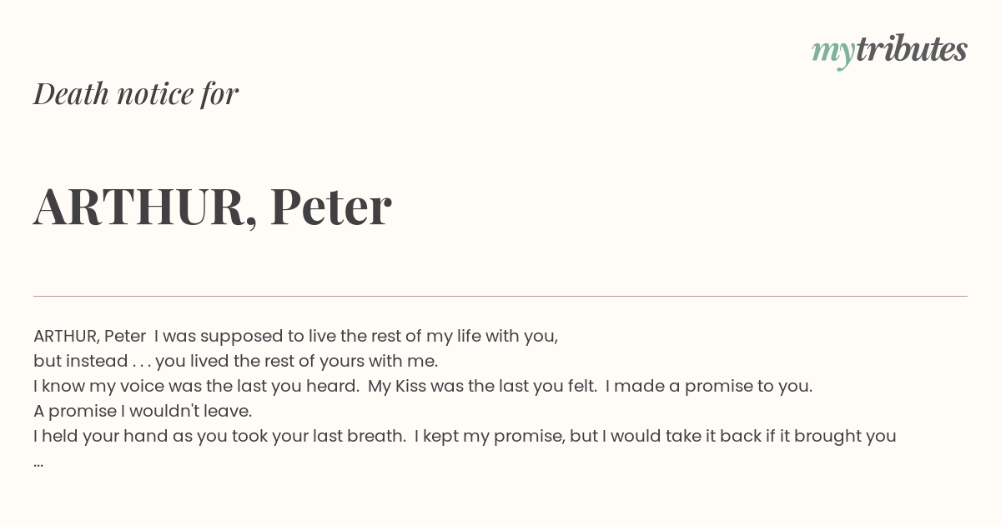
Task: Click the trailing ellipsis to read more
Action: (x=38, y=464)
